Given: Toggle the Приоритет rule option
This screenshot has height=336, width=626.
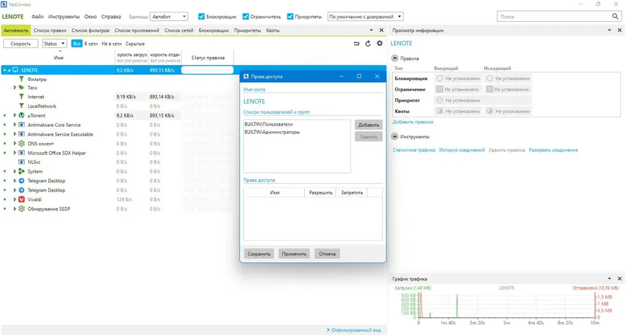Looking at the screenshot, I should [439, 101].
